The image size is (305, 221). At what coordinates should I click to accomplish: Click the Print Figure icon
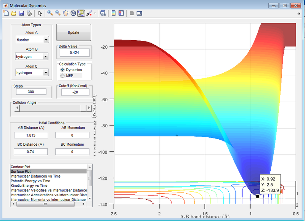pyautogui.click(x=29, y=13)
